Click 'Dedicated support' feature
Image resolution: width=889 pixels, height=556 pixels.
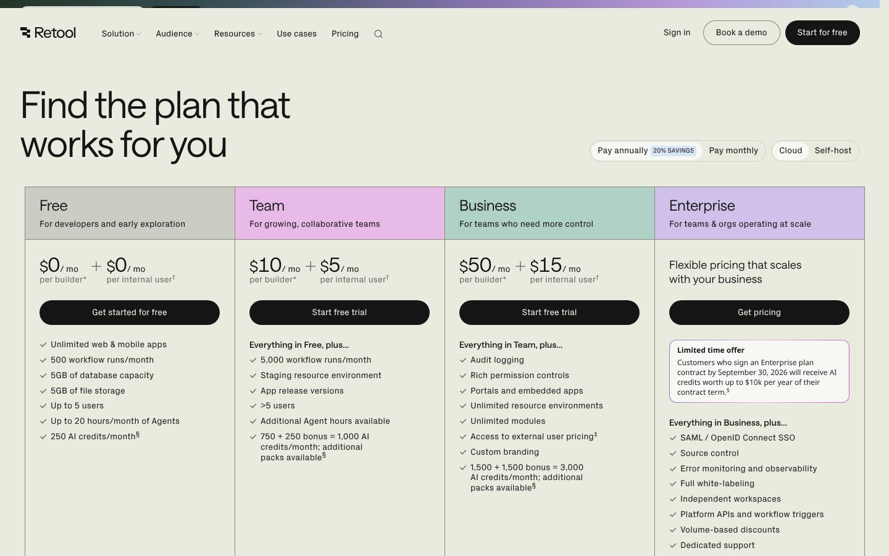tap(717, 545)
